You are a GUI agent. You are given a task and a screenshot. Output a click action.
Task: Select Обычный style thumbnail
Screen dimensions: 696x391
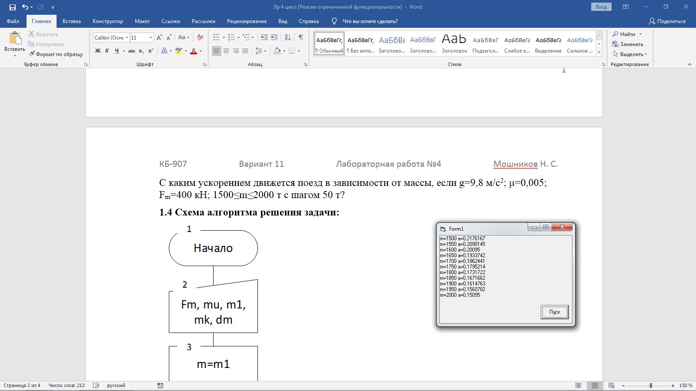[x=329, y=43]
